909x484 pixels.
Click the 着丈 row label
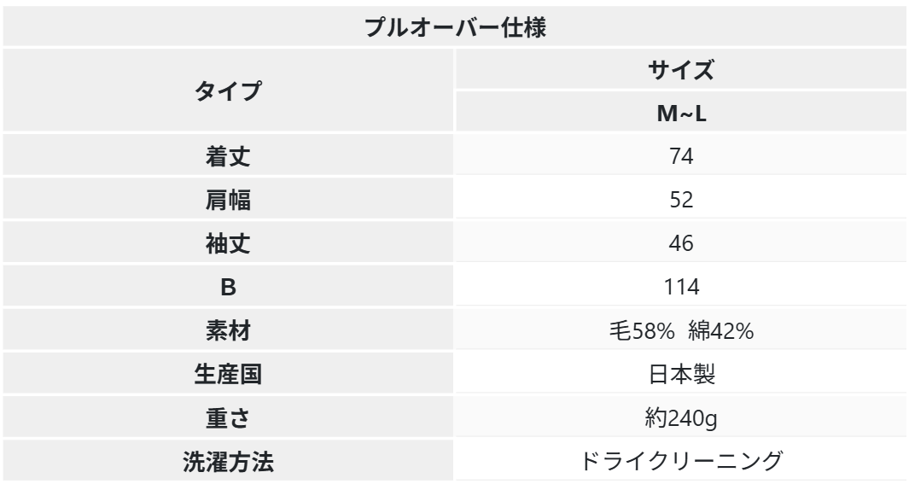pos(228,156)
